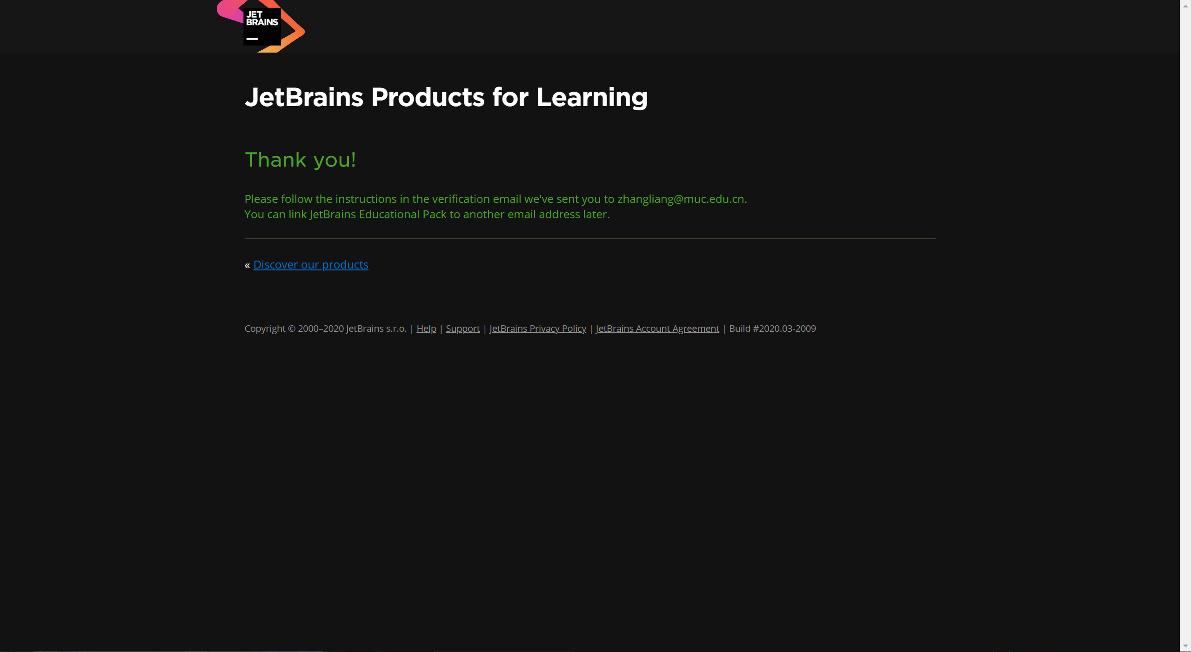The width and height of the screenshot is (1191, 652).
Task: Click the zhangliang@muc.edu.cn email address
Action: point(681,199)
